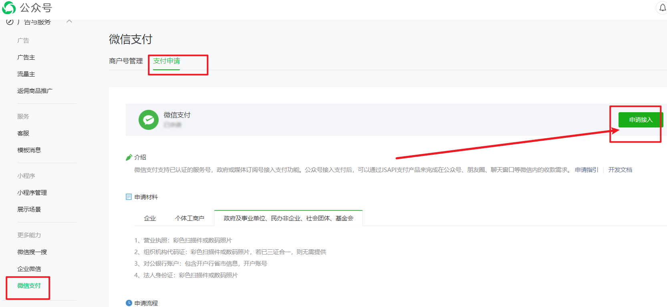Open 流量主 in the sidebar
The height and width of the screenshot is (307, 667).
tap(26, 74)
